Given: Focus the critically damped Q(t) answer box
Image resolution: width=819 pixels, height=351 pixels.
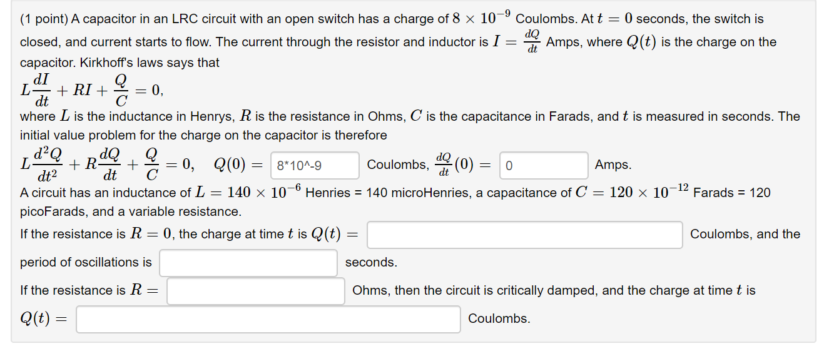Looking at the screenshot, I should point(268,319).
